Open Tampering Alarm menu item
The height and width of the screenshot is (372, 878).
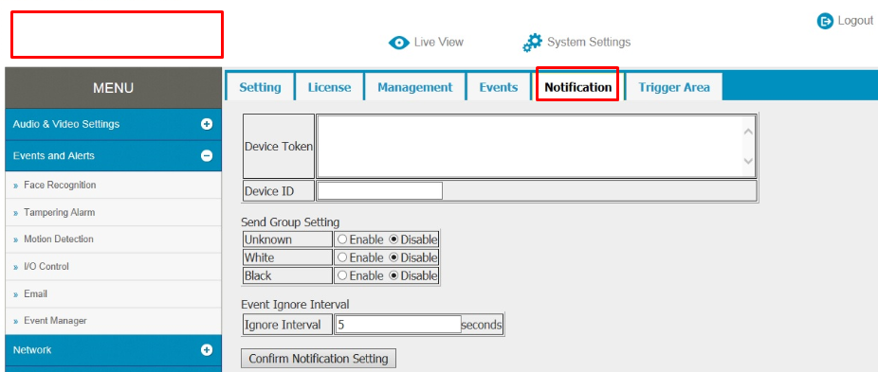click(x=60, y=213)
